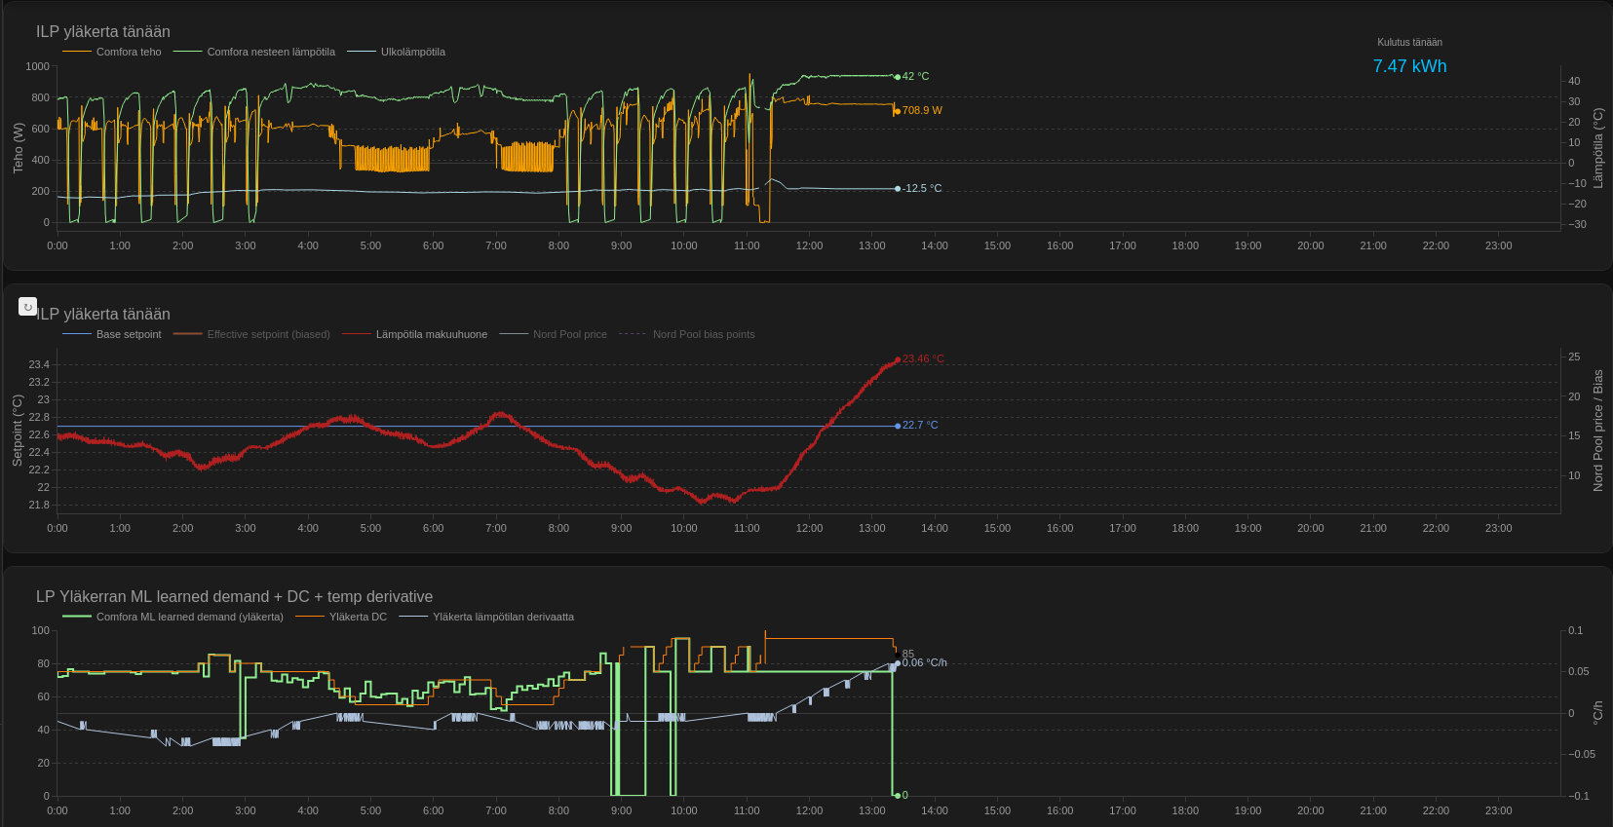Toggle Comfora ML learned demand series
This screenshot has width=1613, height=827.
(x=189, y=618)
